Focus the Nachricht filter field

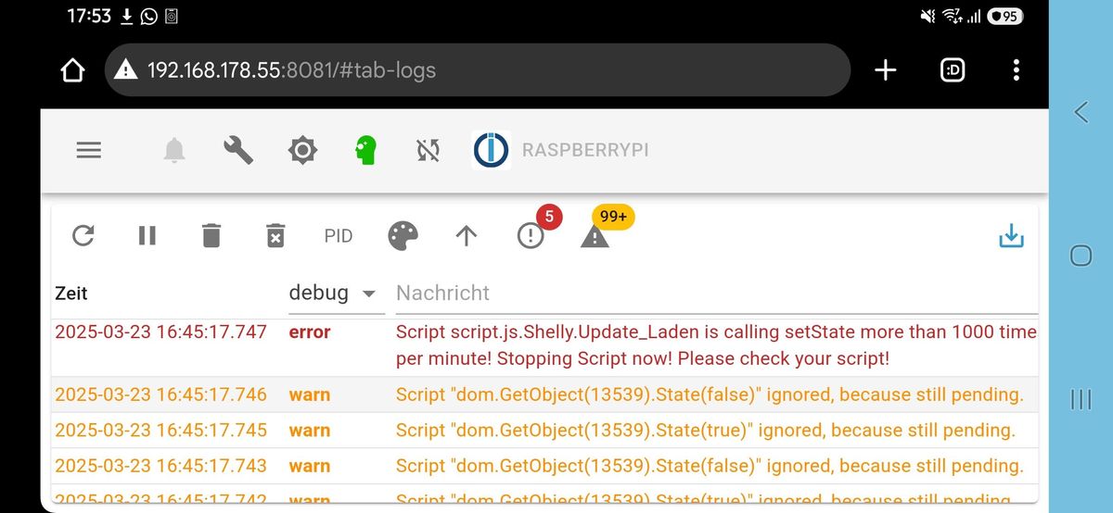click(x=716, y=293)
